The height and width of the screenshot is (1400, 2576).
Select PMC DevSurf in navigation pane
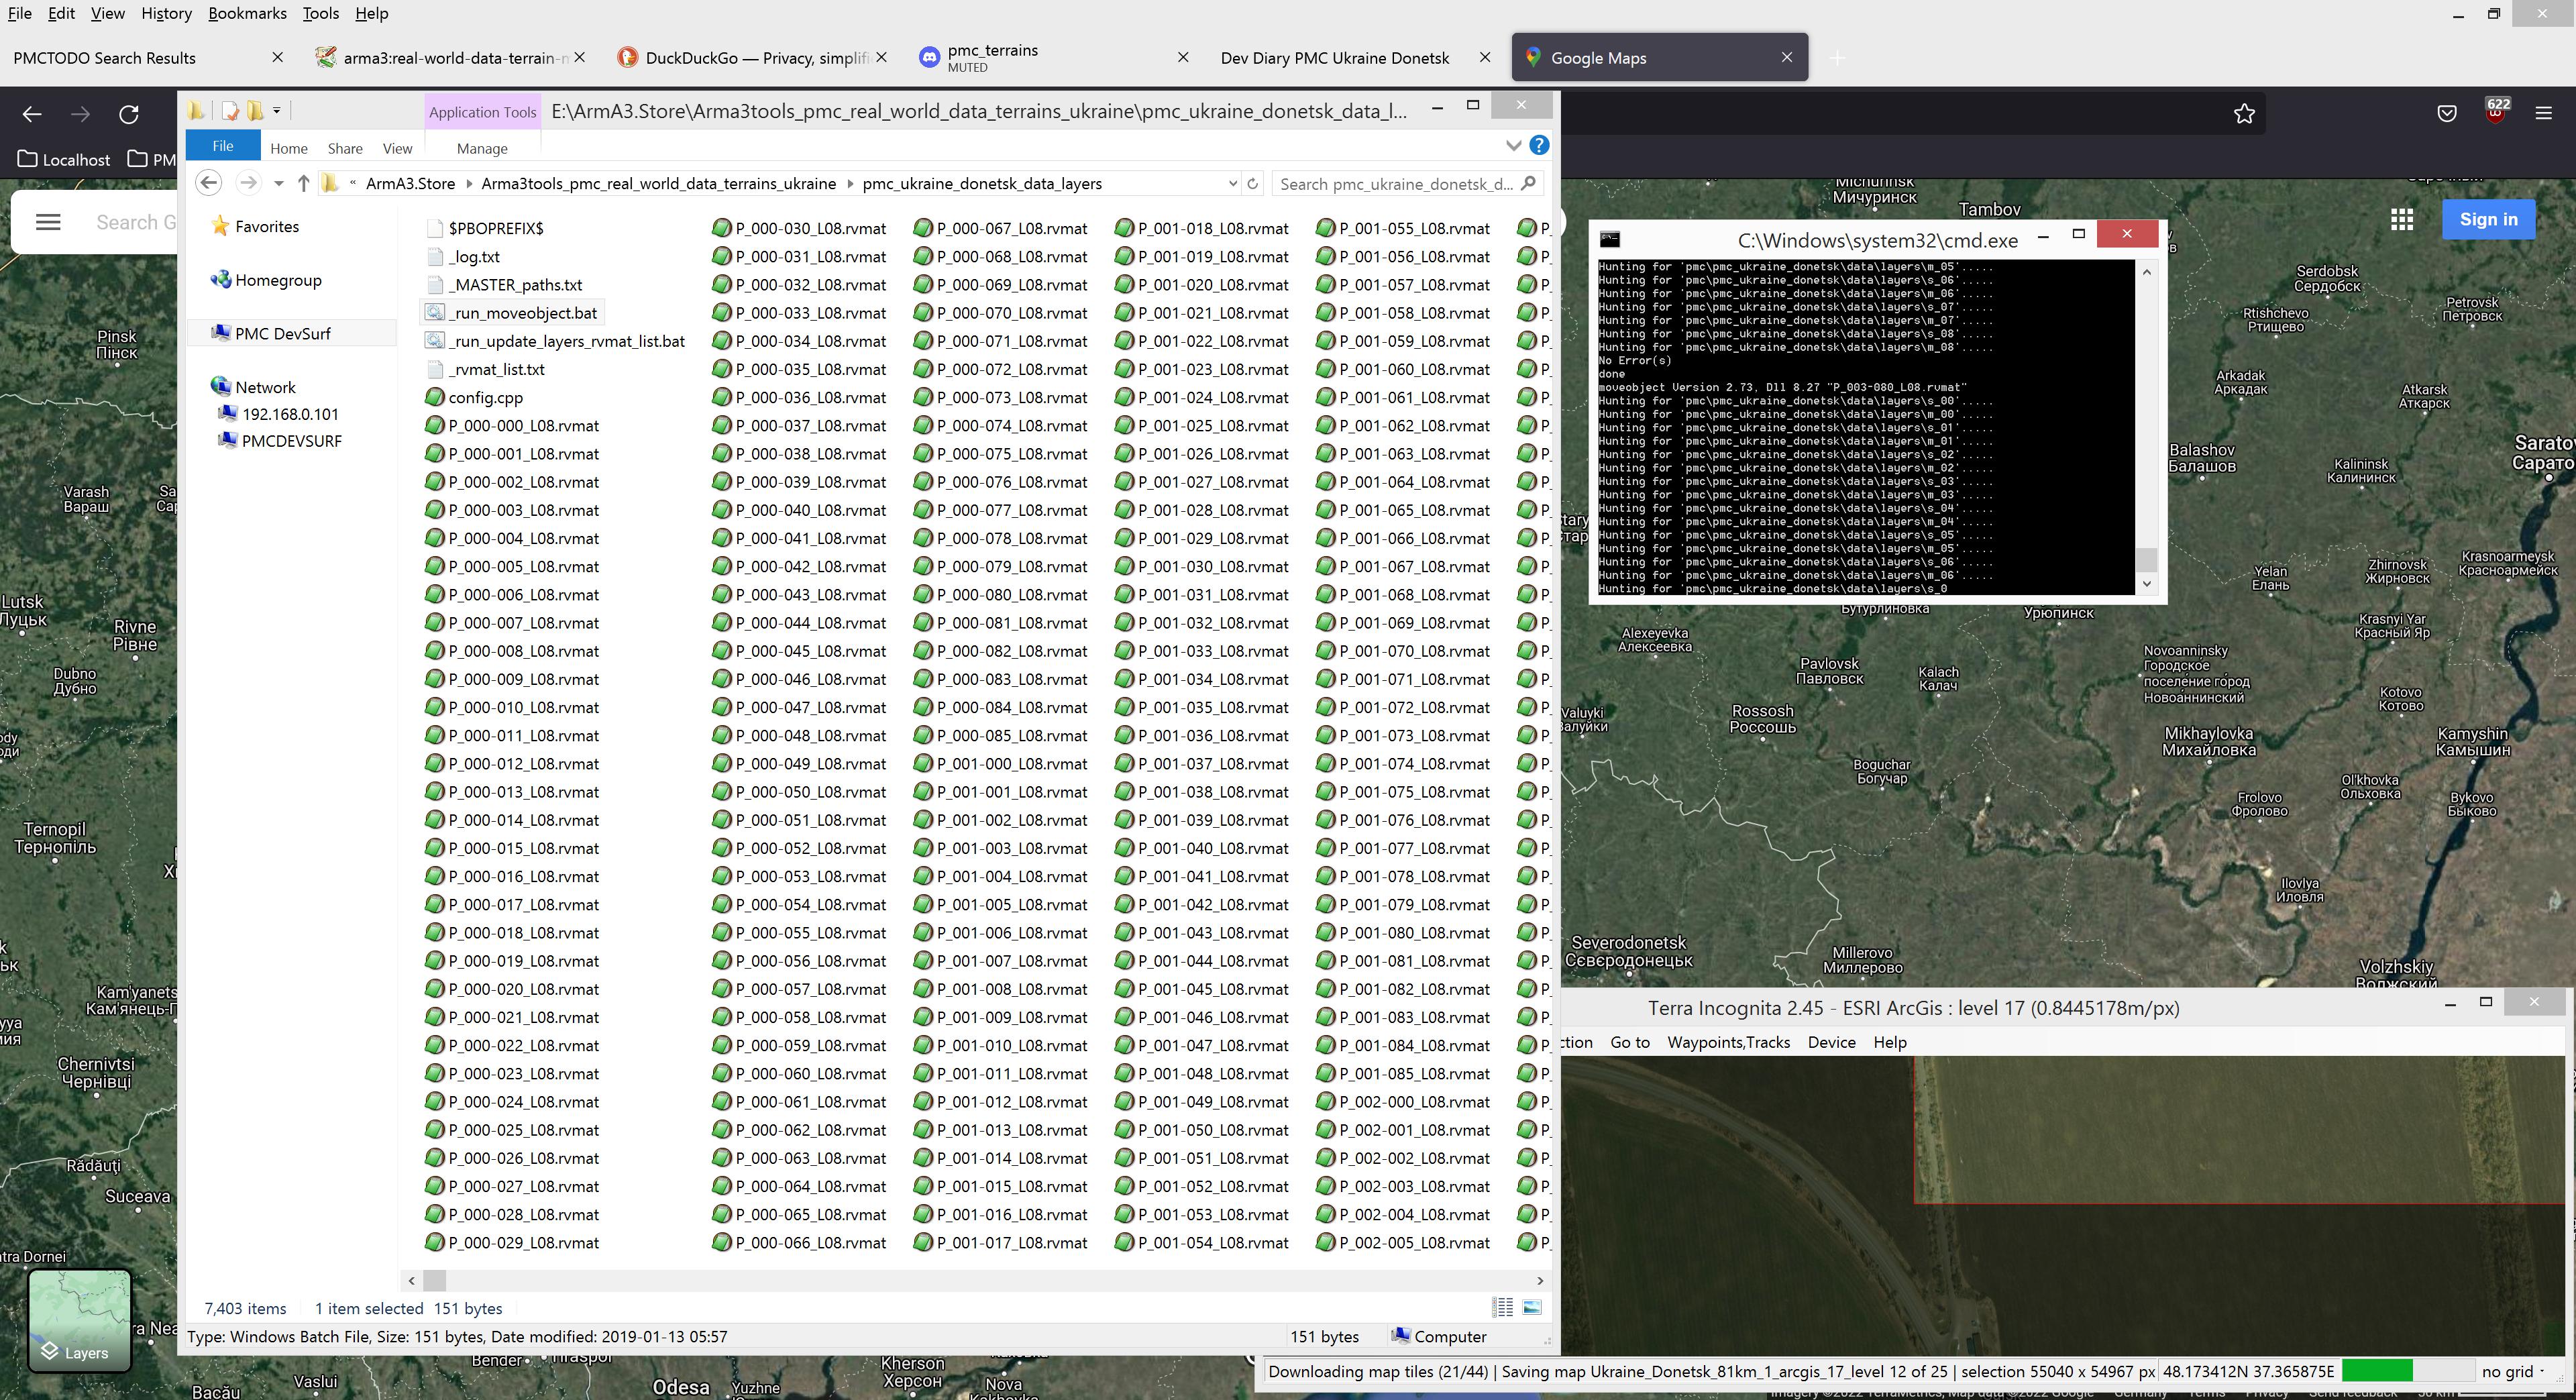pos(271,333)
